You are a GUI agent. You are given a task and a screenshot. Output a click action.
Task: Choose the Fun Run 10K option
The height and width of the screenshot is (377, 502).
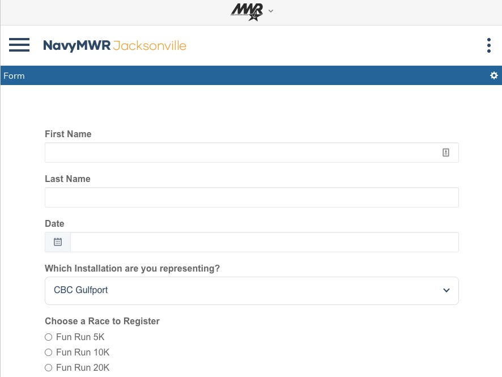49,353
